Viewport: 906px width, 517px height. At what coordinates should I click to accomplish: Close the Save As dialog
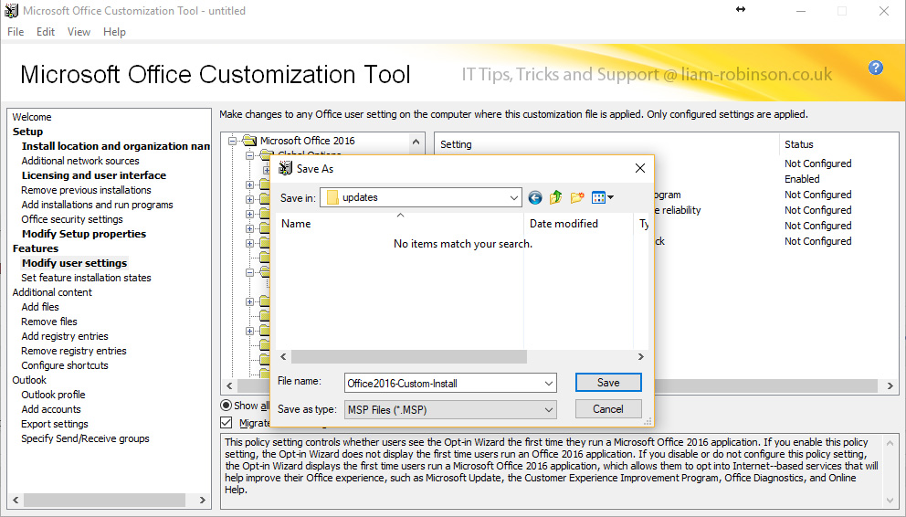tap(639, 168)
